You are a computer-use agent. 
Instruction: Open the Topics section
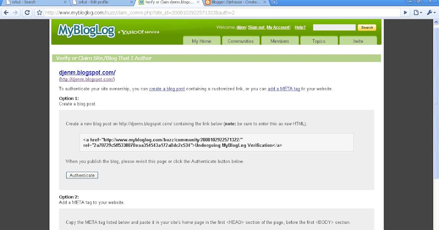[x=319, y=41]
